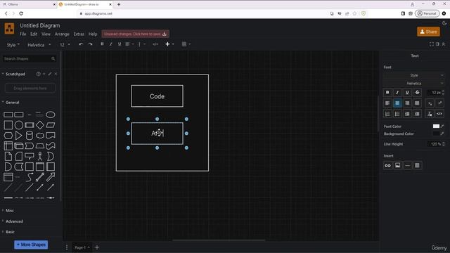Select the circle shape in General palette
The height and width of the screenshot is (253, 450).
click(x=19, y=125)
